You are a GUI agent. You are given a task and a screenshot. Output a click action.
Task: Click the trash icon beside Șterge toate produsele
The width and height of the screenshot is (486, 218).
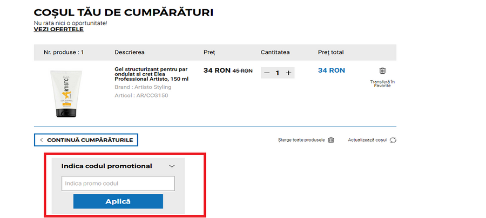[x=331, y=140]
